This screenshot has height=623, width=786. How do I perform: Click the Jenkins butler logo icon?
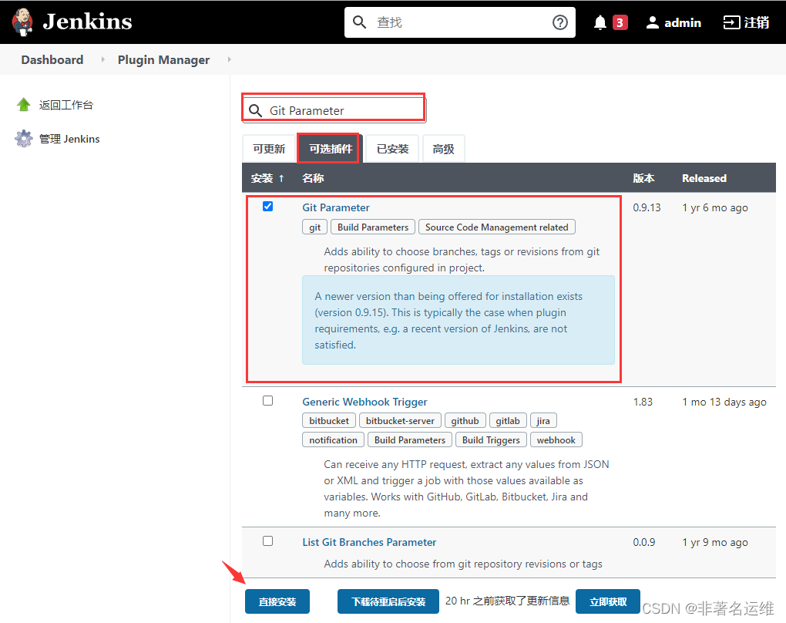(x=22, y=22)
